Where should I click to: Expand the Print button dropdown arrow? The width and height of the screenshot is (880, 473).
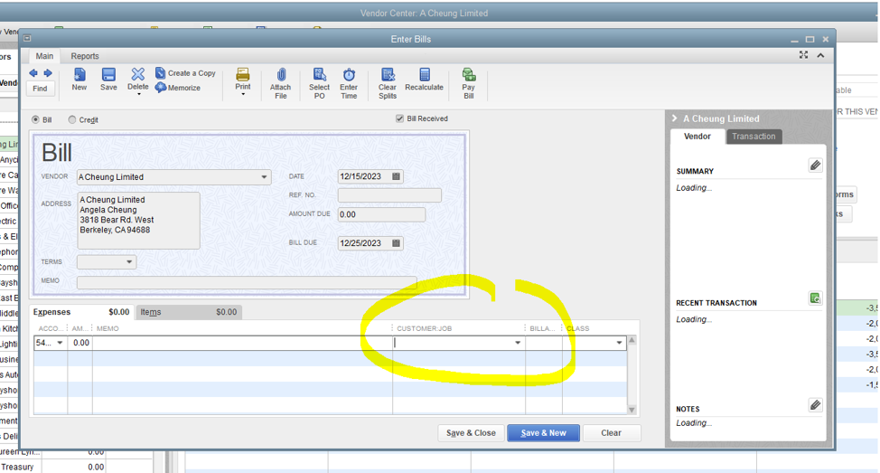click(x=243, y=94)
